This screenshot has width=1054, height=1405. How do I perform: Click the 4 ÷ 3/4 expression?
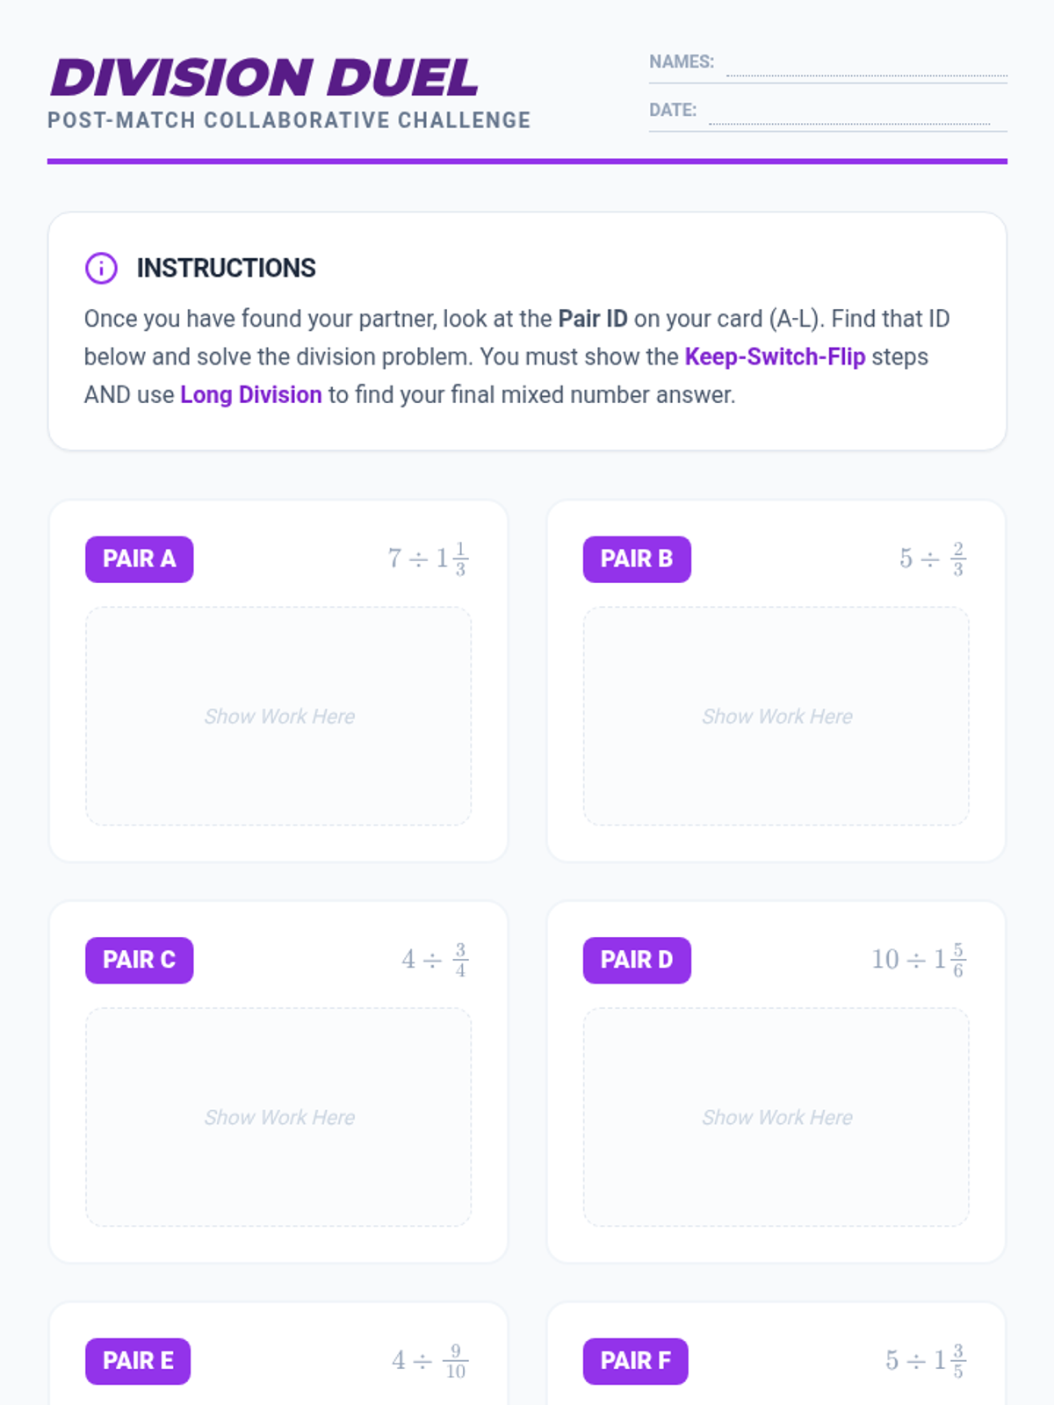click(435, 959)
